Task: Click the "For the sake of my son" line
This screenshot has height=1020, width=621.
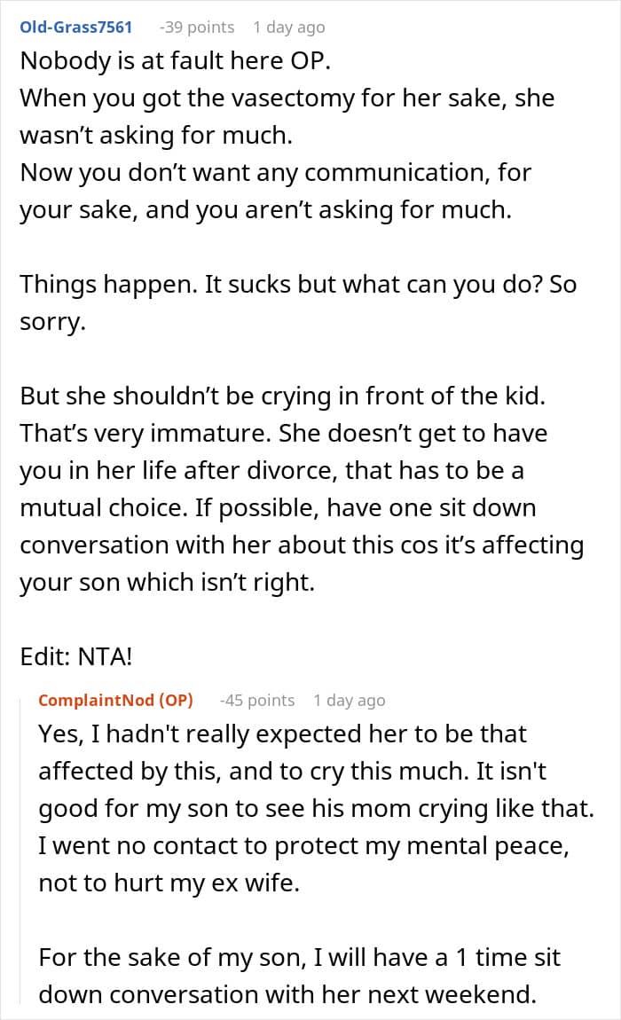Action: click(299, 958)
